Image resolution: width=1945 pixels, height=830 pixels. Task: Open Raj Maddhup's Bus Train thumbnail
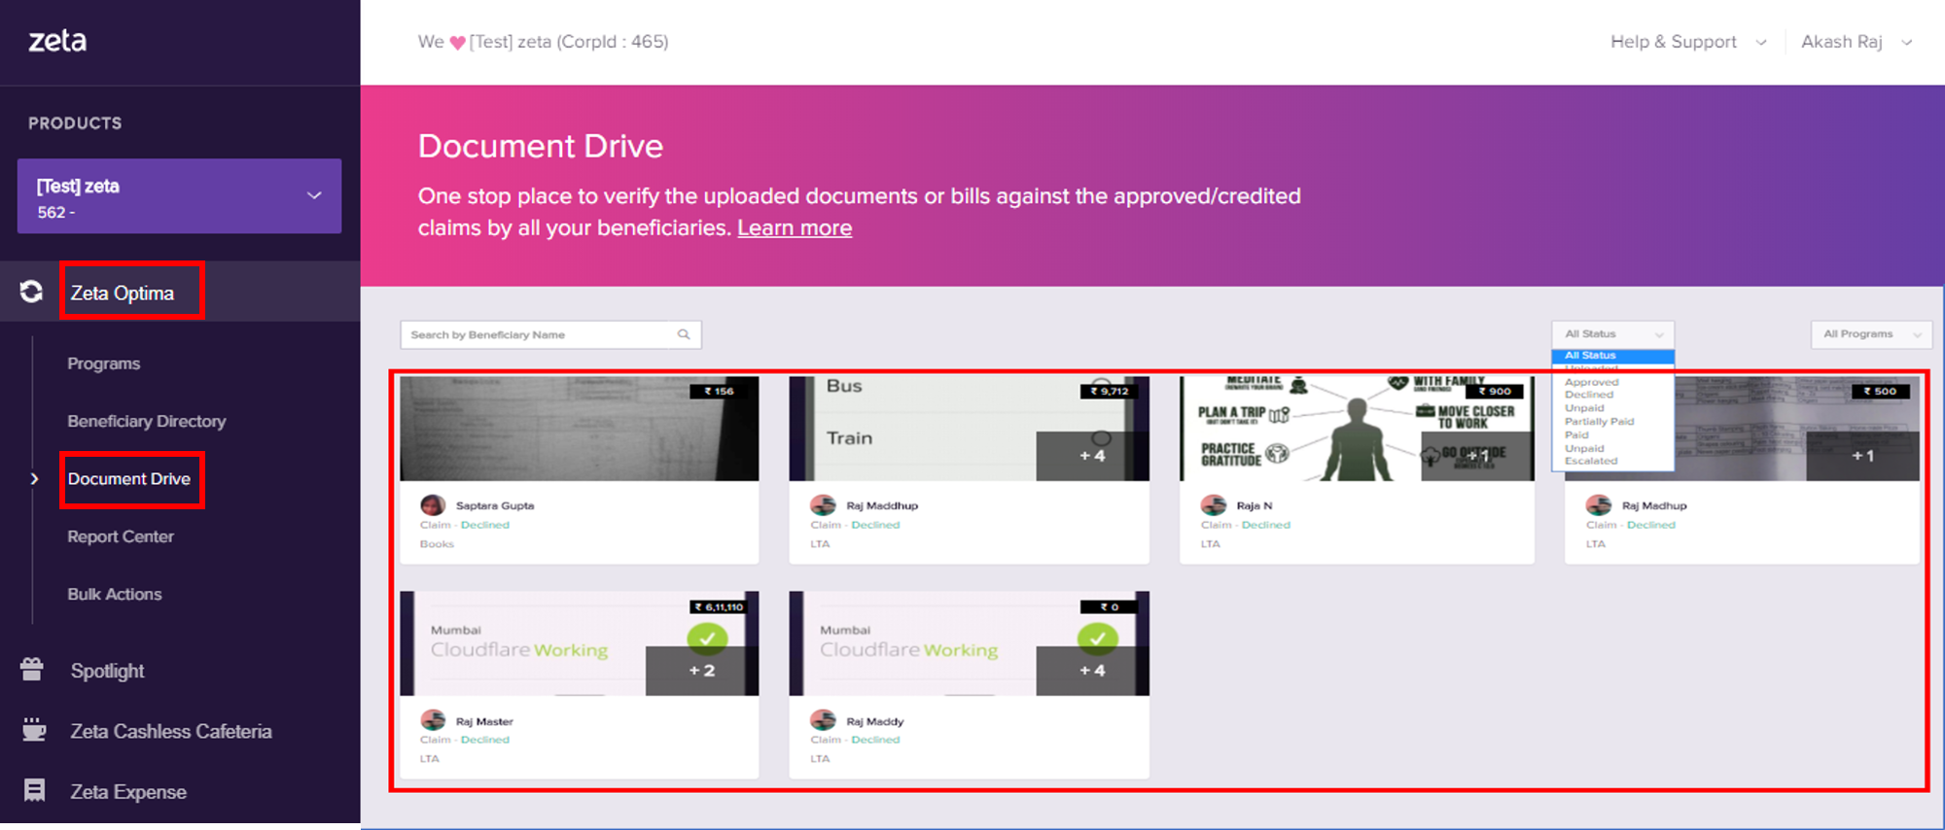(x=969, y=429)
